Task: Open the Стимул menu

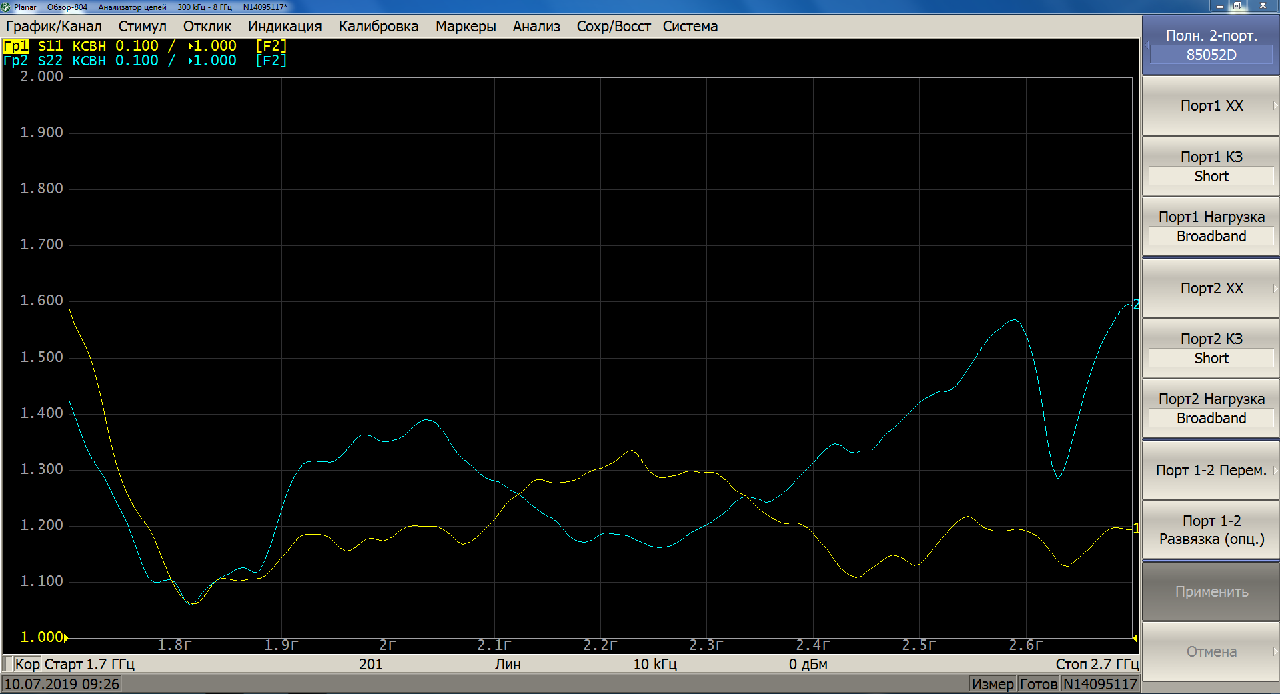Action: click(143, 27)
